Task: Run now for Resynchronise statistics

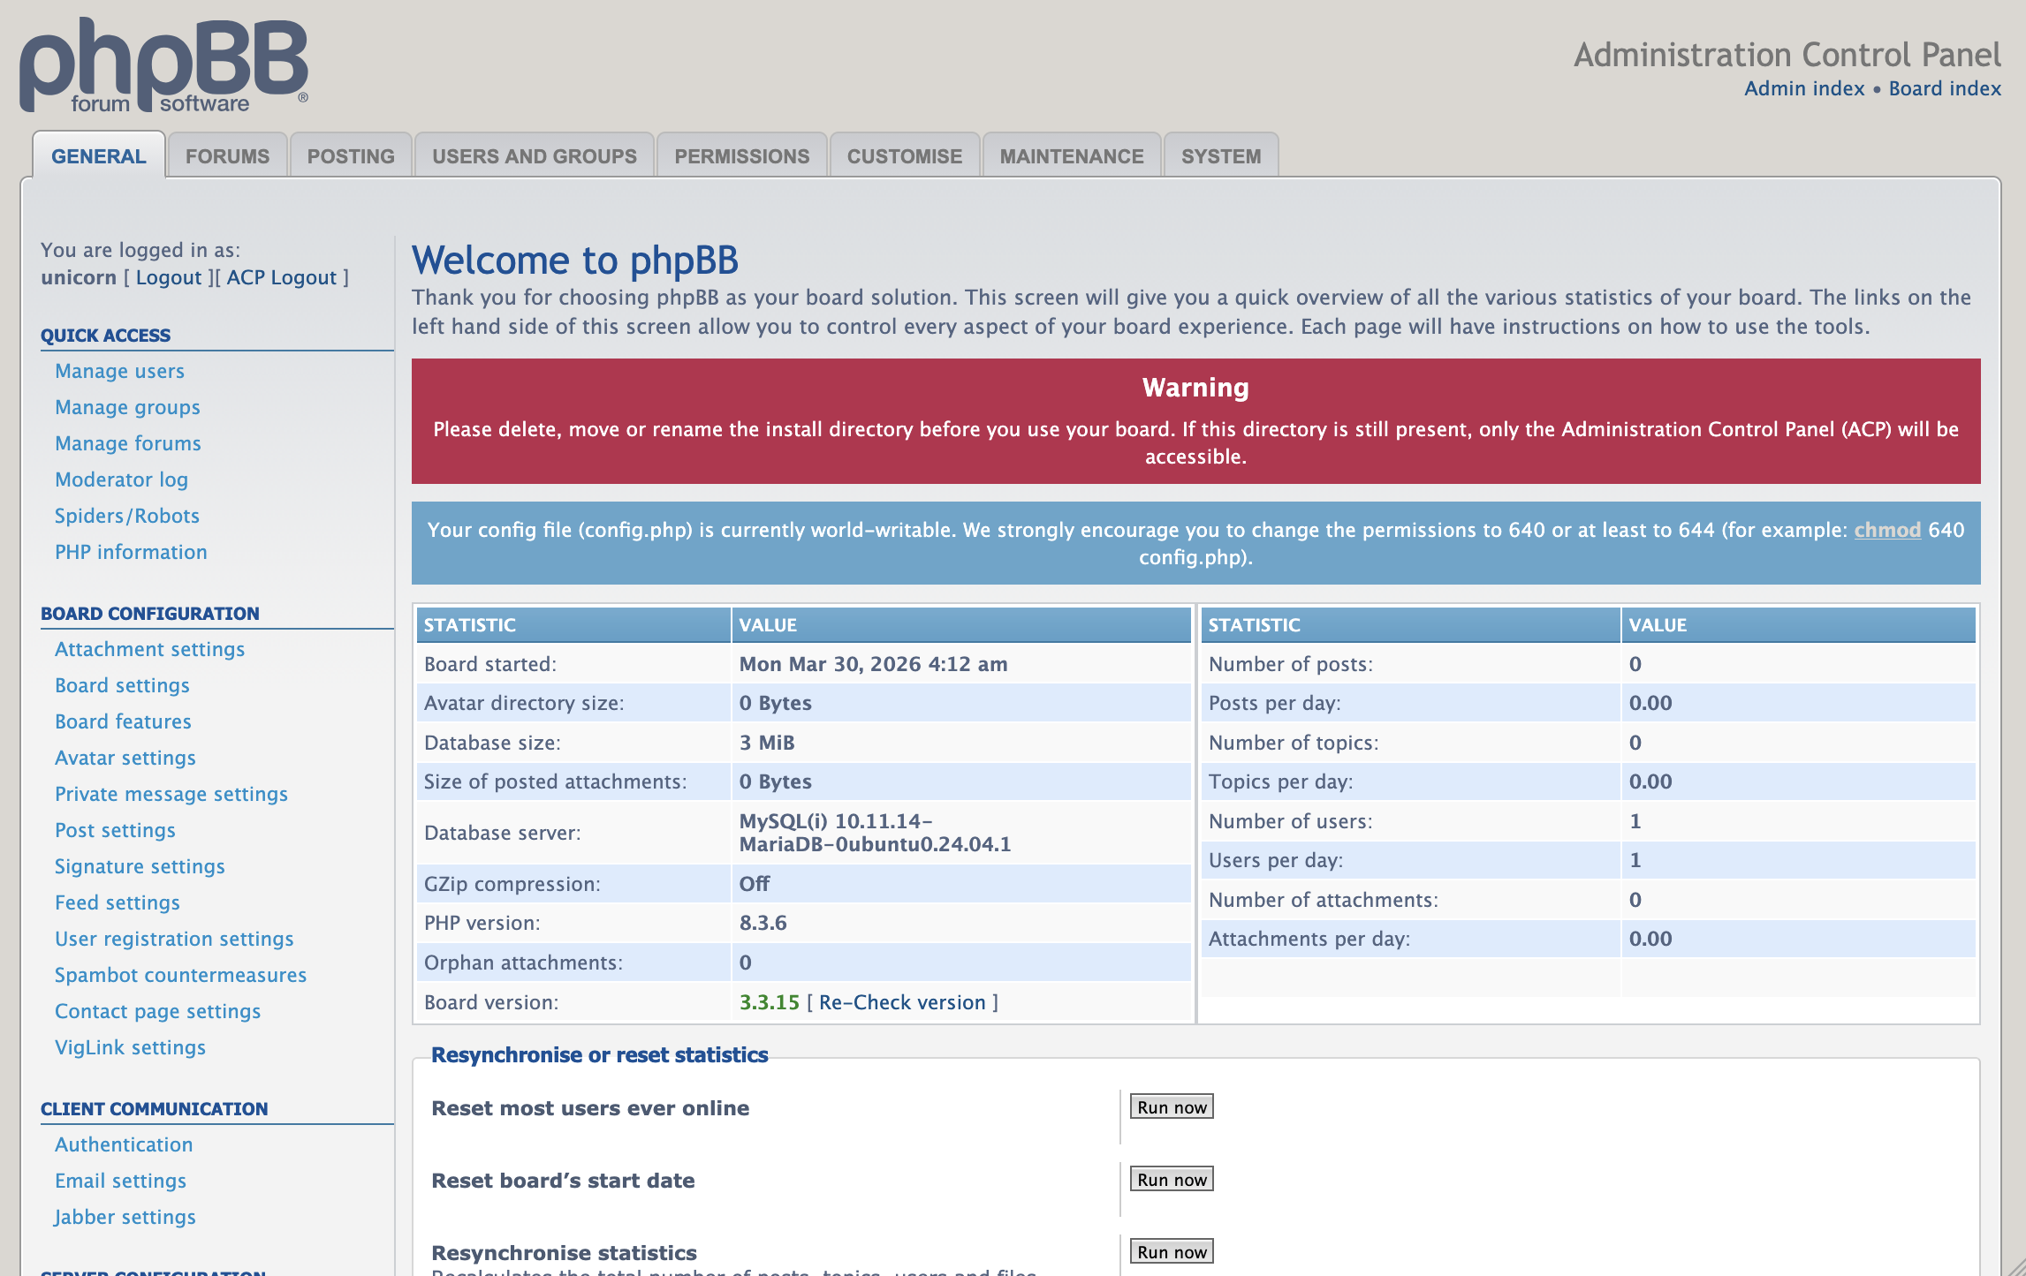Action: coord(1171,1252)
